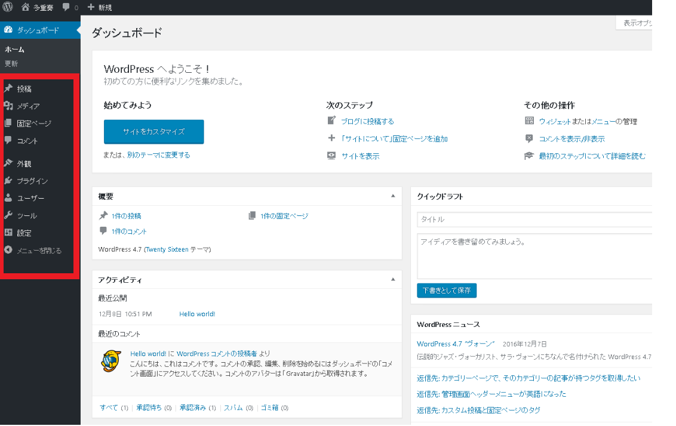Filter comments by スパム
Image resolution: width=676 pixels, height=426 pixels.
click(x=233, y=408)
